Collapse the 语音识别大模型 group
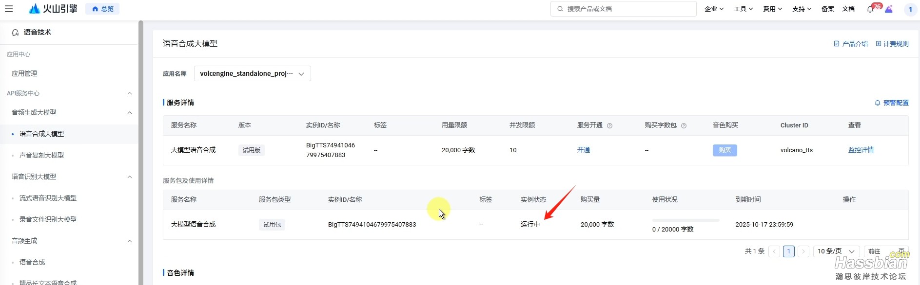The width and height of the screenshot is (920, 285). (130, 177)
